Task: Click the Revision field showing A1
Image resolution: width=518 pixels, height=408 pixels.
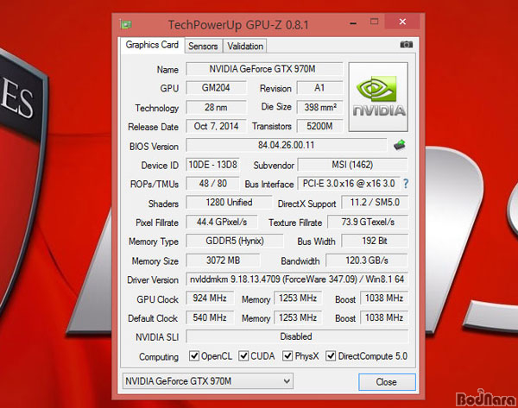Action: (319, 88)
